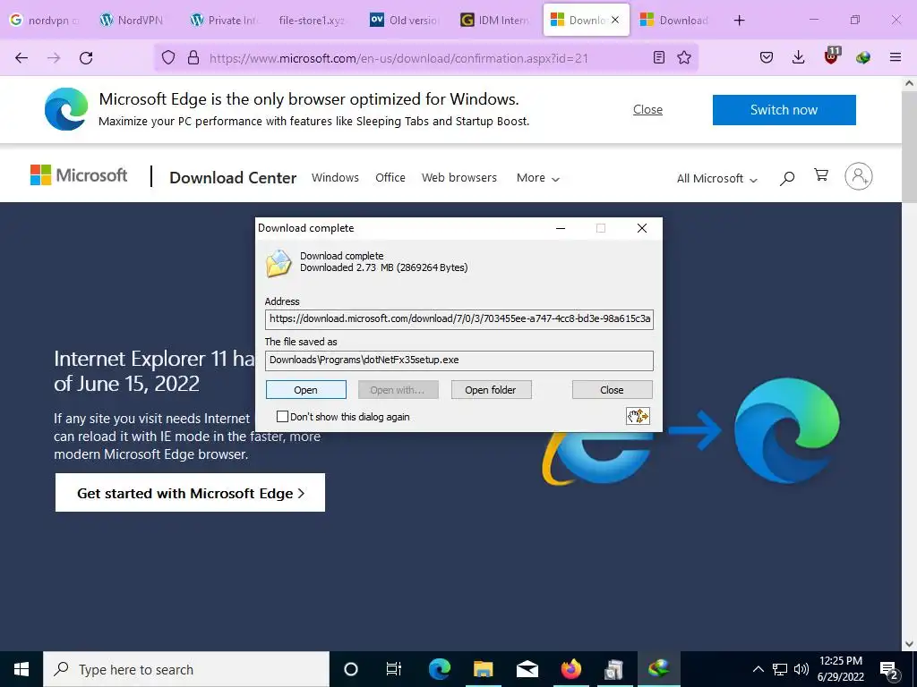917x687 pixels.
Task: Expand the More dropdown in Download Center
Action: point(538,178)
